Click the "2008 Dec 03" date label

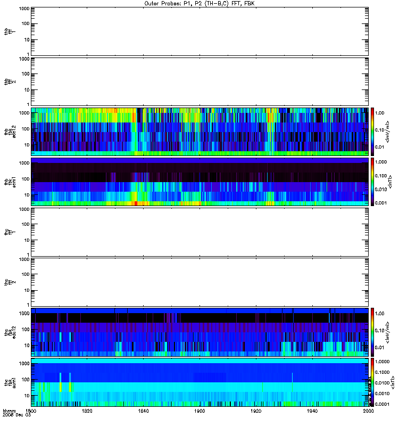pyautogui.click(x=16, y=415)
